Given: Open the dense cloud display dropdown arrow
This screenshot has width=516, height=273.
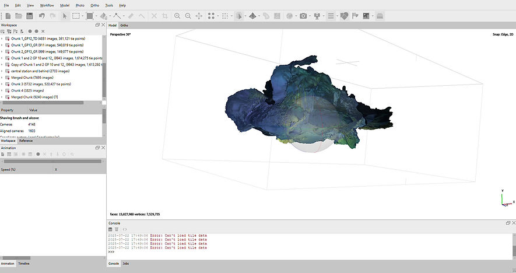Looking at the screenshot, I should click(231, 16).
